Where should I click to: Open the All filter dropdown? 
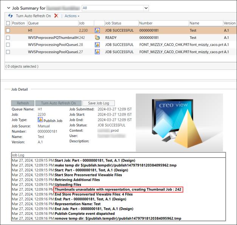(x=115, y=8)
